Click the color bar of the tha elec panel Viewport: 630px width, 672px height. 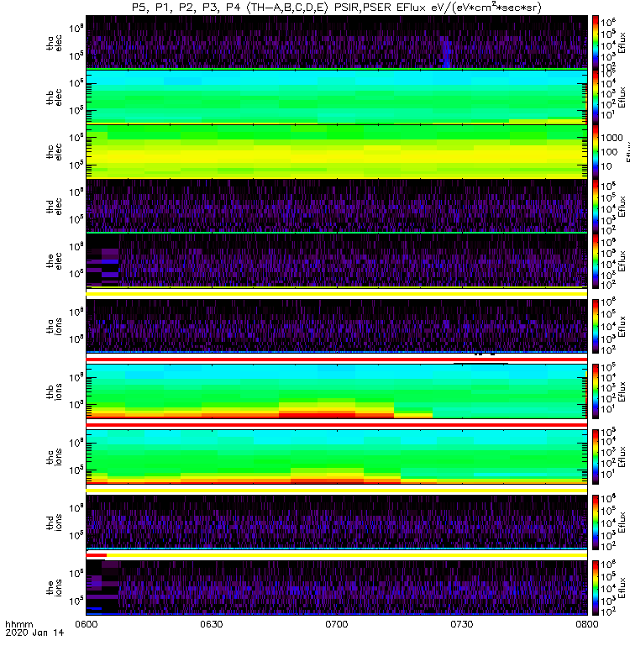coord(596,43)
